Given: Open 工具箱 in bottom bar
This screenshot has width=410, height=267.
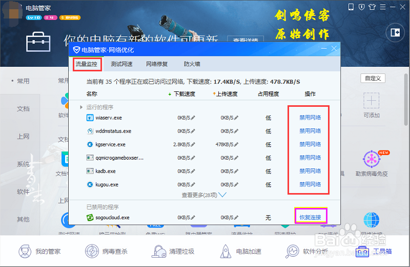Looking at the screenshot, I should 374,251.
